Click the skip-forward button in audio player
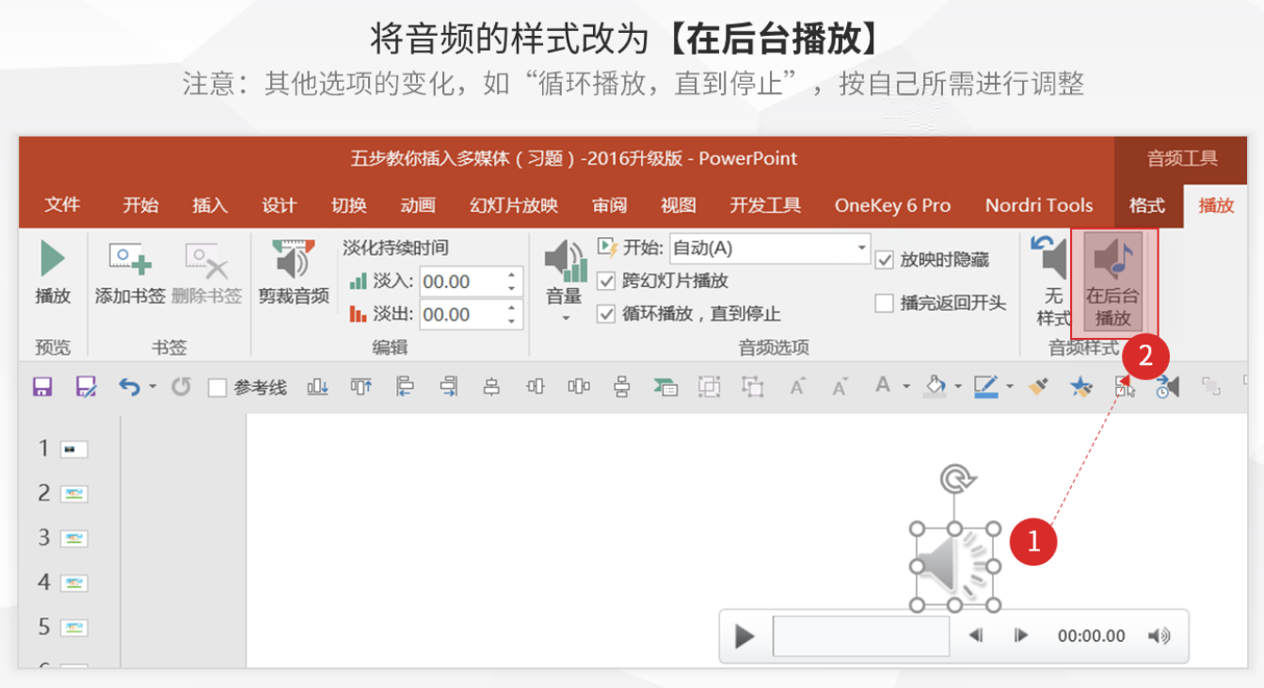 tap(1021, 636)
